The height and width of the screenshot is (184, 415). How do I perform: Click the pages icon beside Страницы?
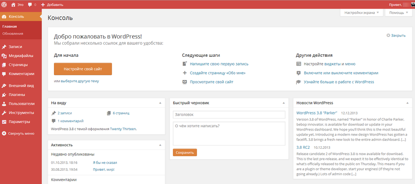[x=4, y=65]
